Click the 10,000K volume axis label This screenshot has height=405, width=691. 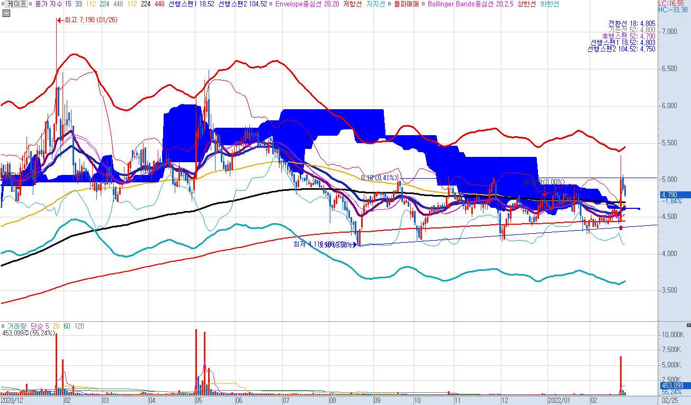(673, 335)
